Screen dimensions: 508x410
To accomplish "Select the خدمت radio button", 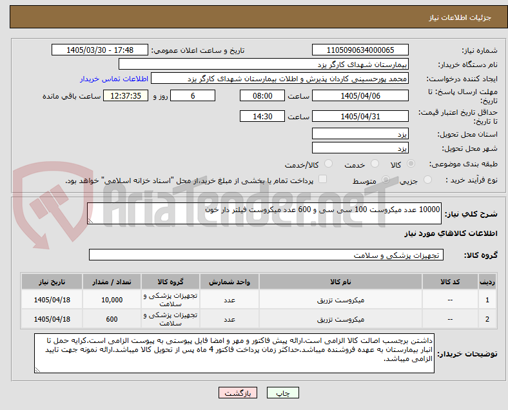I will (x=375, y=164).
